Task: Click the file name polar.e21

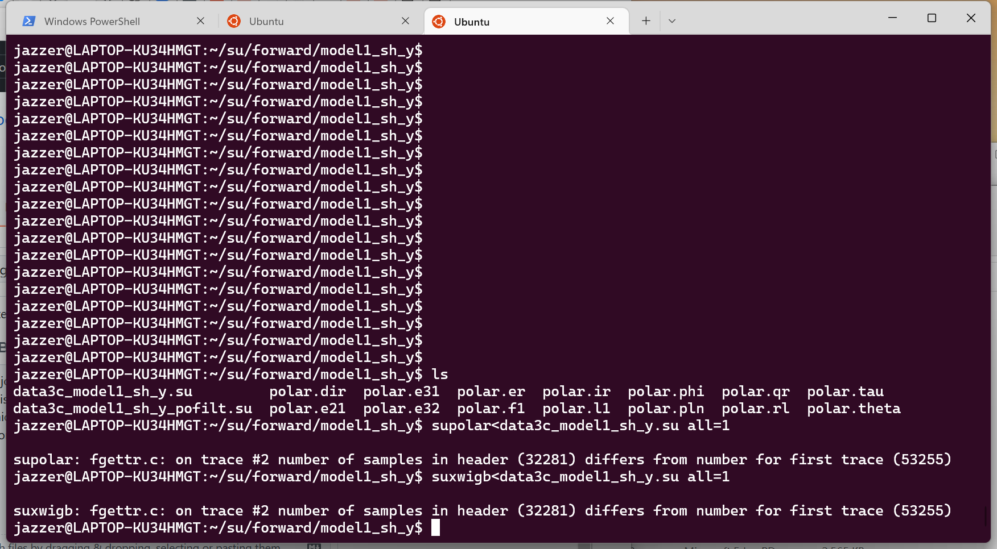Action: (307, 409)
